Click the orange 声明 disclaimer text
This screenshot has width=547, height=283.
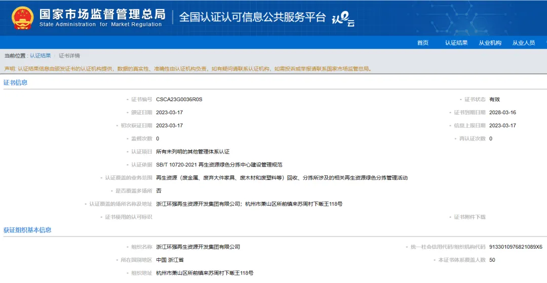(x=188, y=69)
